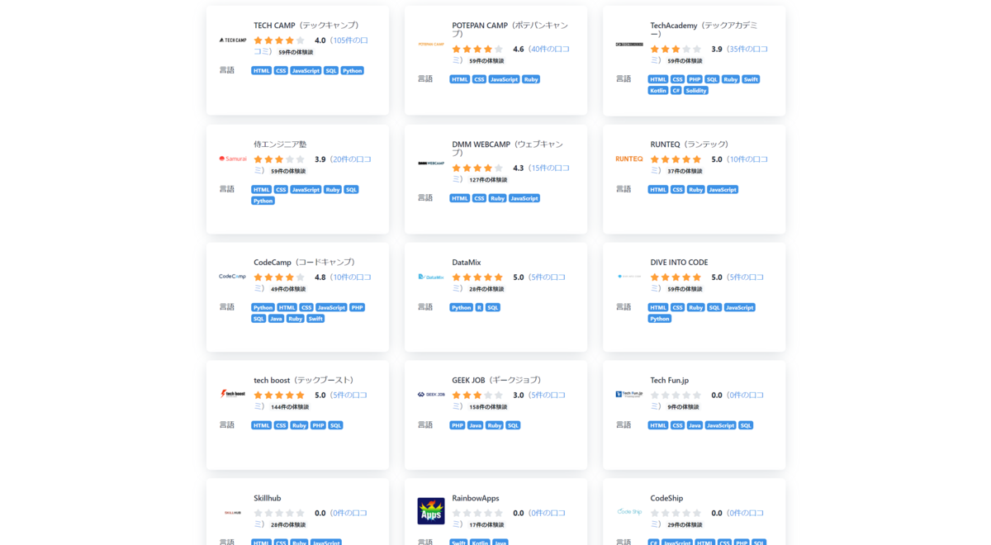The height and width of the screenshot is (545, 991).
Task: Select the PHP tag on GEEK JOB card
Action: pos(458,426)
